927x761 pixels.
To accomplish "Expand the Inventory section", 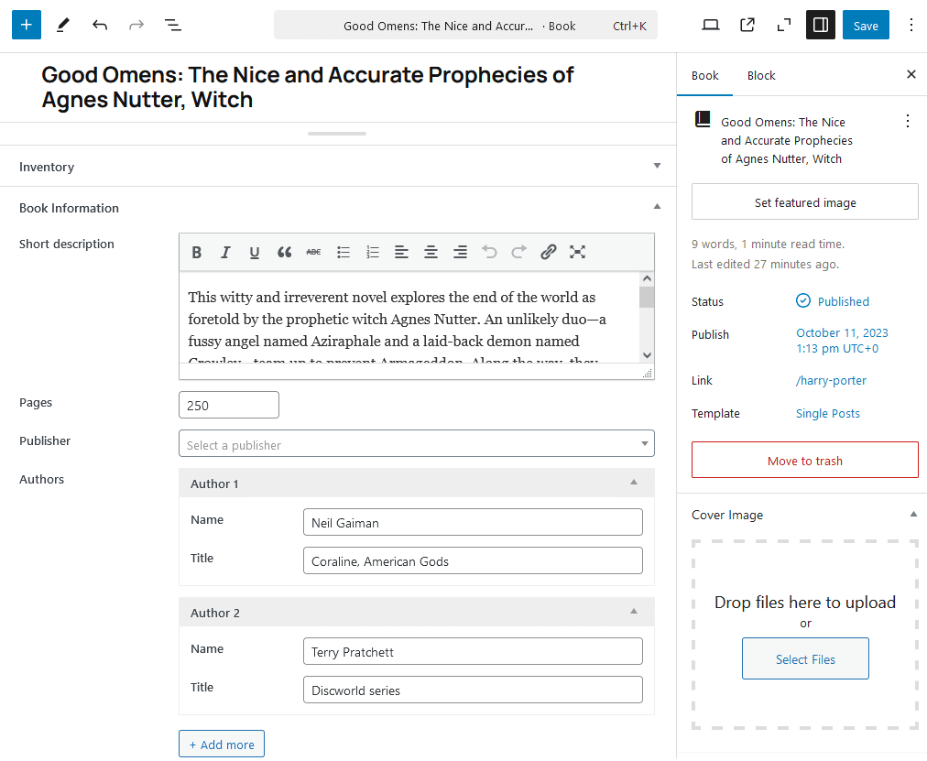I will pyautogui.click(x=657, y=167).
